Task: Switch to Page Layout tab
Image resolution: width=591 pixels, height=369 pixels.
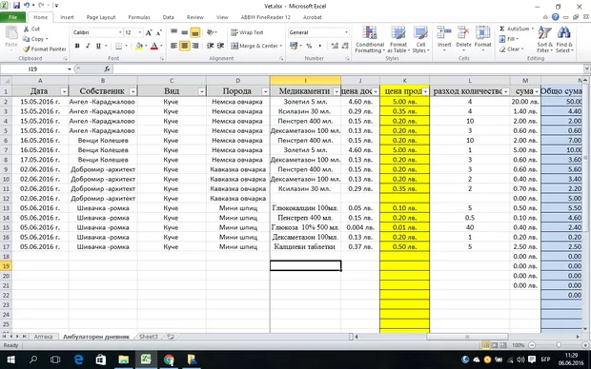Action: (x=101, y=17)
